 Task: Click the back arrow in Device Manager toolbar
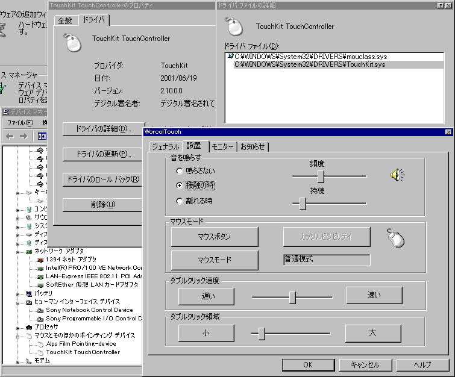coord(10,136)
